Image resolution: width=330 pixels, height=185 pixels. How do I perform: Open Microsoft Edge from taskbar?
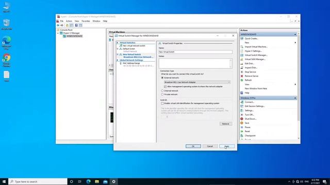88,181
